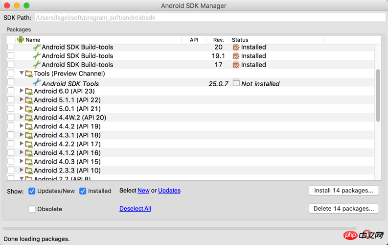Image resolution: width=388 pixels, height=245 pixels.
Task: Sort packages by the Status column header
Action: [x=240, y=40]
